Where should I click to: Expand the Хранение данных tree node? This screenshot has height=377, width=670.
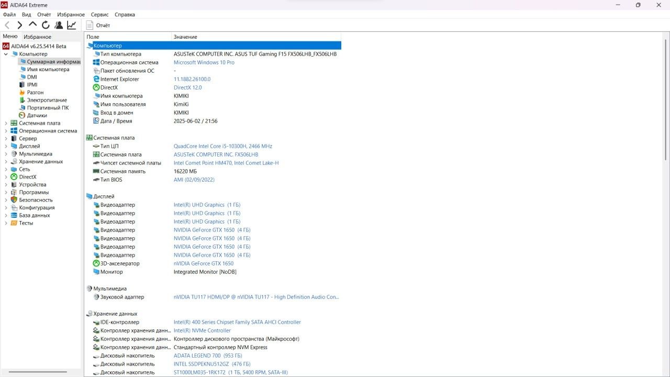(6, 162)
